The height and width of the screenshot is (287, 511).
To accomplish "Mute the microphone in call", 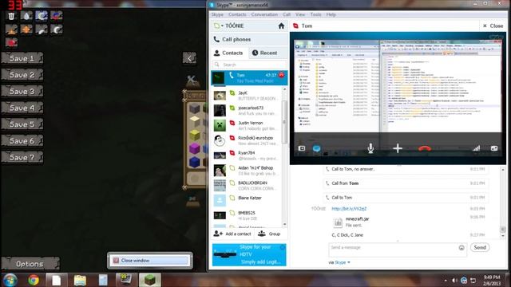I will (370, 148).
